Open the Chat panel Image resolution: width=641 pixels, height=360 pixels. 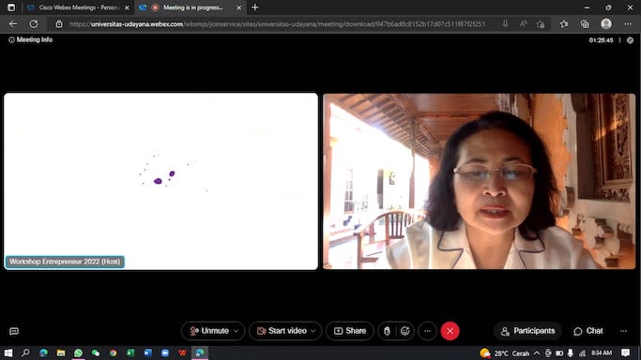pyautogui.click(x=588, y=331)
